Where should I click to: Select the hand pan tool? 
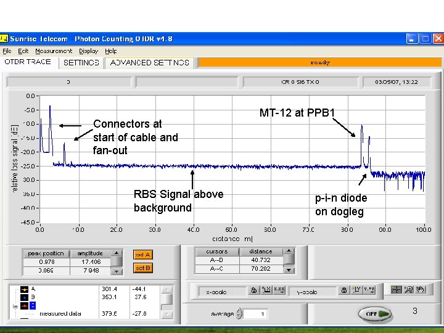pos(421,289)
